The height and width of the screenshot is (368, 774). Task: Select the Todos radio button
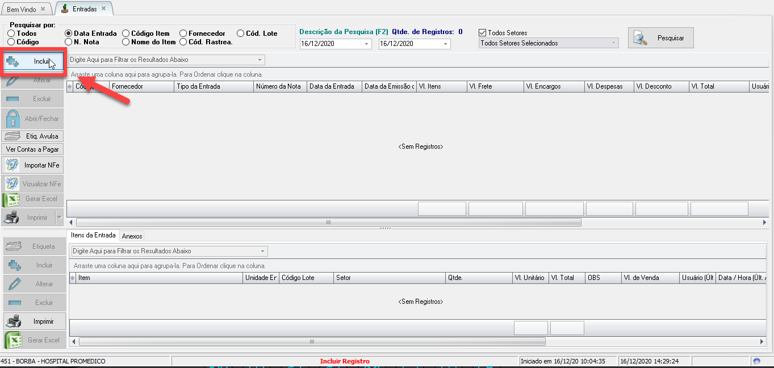[x=11, y=34]
